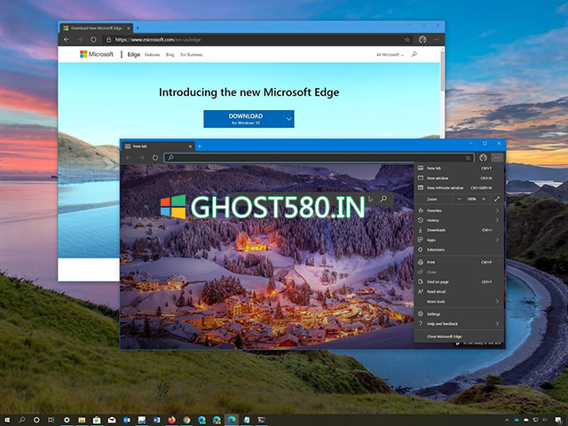Click Refresh in the microsoft.com Edge window
The width and height of the screenshot is (568, 426).
click(93, 39)
